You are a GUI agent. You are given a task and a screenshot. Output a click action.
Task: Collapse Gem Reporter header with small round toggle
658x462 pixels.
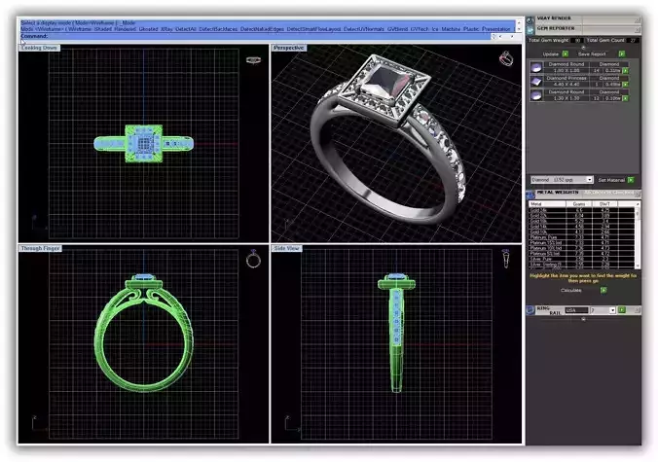583,48
